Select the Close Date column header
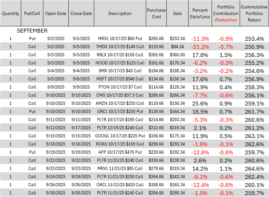The width and height of the screenshot is (269, 197). 81,13
